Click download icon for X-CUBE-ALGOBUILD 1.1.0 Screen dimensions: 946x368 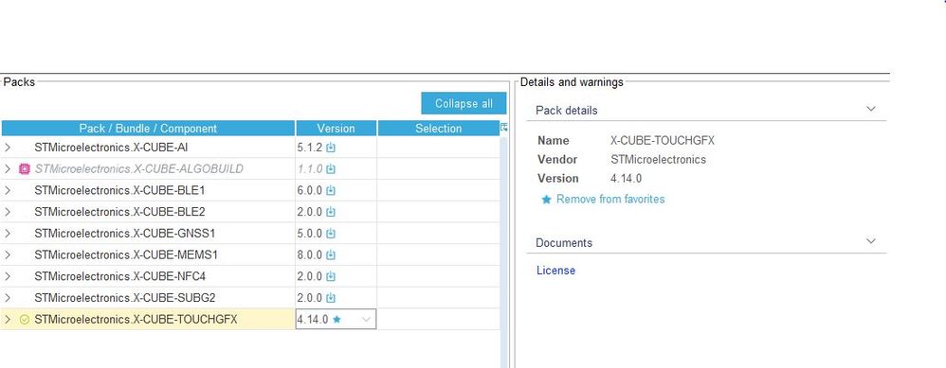[331, 169]
